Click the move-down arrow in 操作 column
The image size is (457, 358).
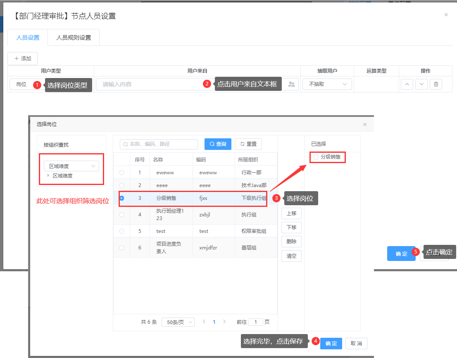(x=421, y=84)
